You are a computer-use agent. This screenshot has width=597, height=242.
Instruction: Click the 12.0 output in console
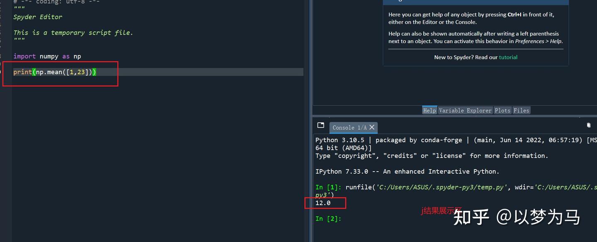pyautogui.click(x=323, y=203)
